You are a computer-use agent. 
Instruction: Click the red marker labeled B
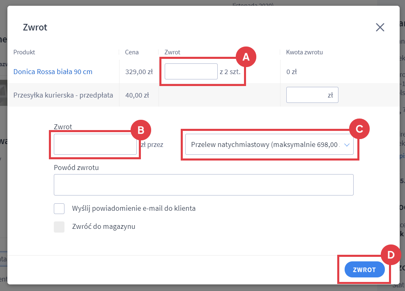tap(141, 130)
